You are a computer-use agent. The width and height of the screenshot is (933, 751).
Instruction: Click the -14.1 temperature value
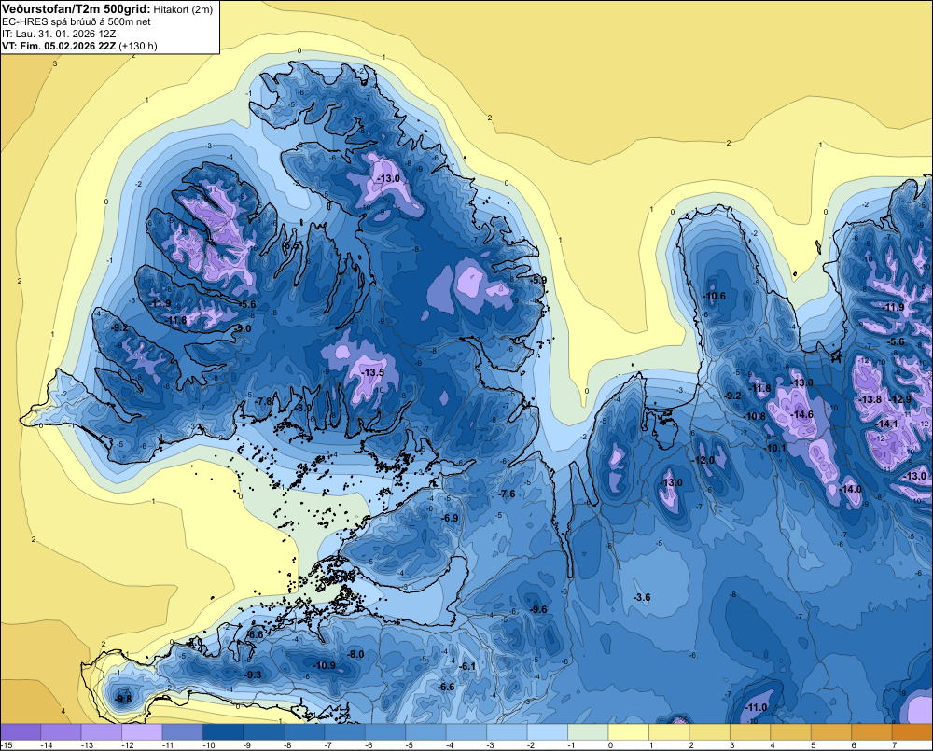point(887,424)
